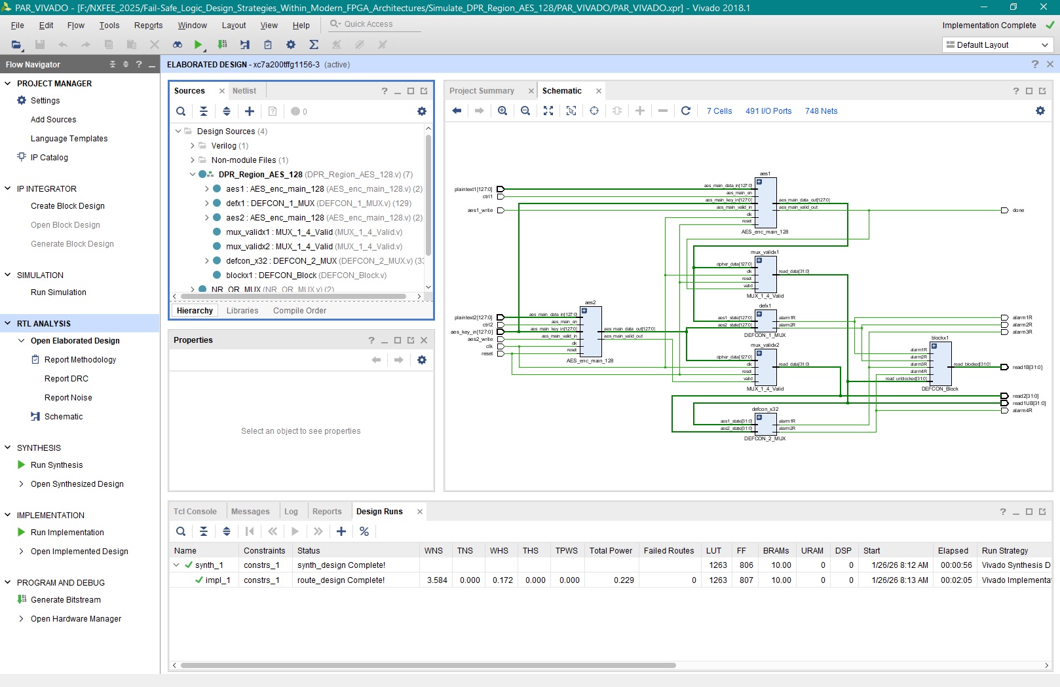Regenerate the schematic with the refresh icon
Screen dimensions: 1060x687
(x=686, y=111)
